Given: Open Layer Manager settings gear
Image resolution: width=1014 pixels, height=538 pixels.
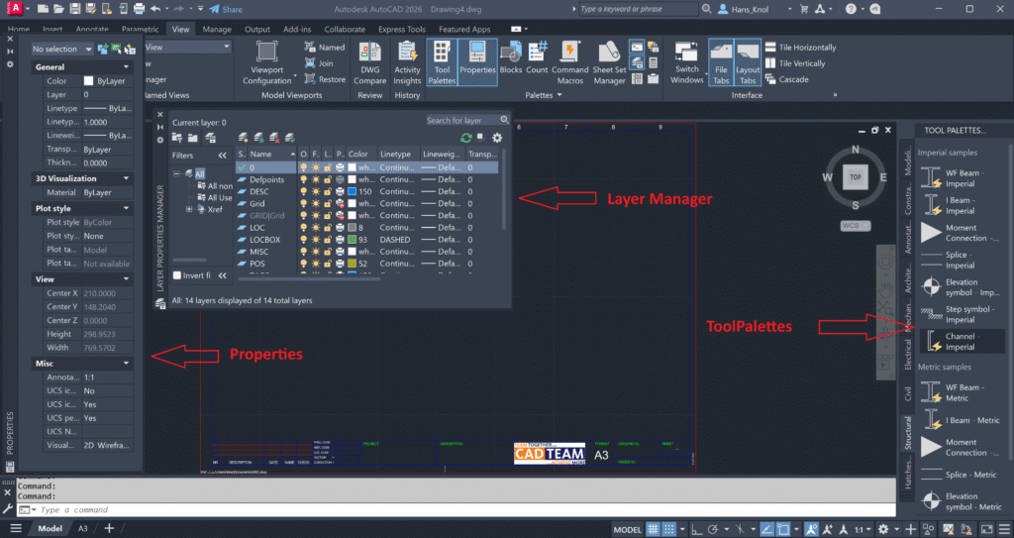Looking at the screenshot, I should (497, 138).
